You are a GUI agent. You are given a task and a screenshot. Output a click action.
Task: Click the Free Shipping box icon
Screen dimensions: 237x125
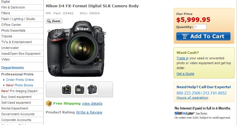(49, 104)
